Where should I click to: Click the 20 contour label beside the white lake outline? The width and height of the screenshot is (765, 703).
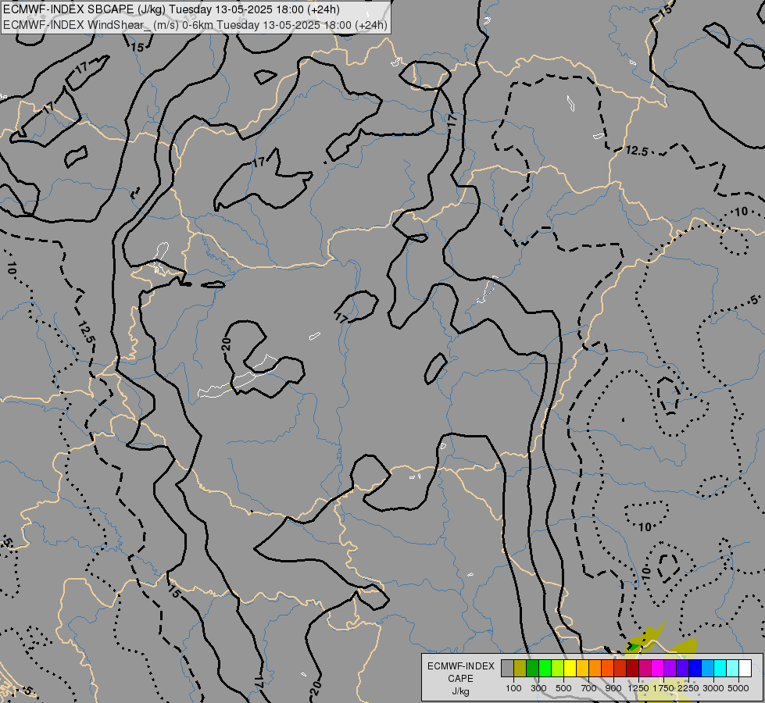point(226,344)
